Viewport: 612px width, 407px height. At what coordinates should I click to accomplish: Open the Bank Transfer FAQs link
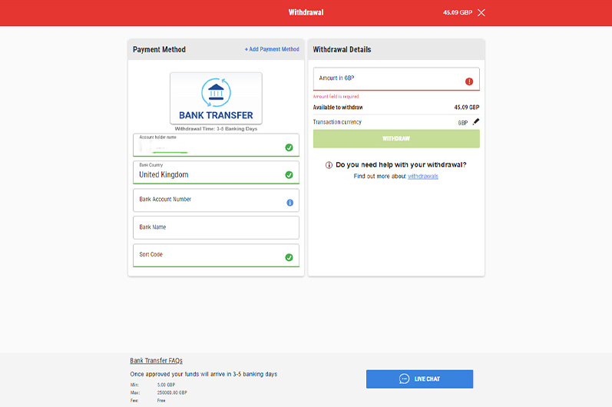click(x=156, y=361)
